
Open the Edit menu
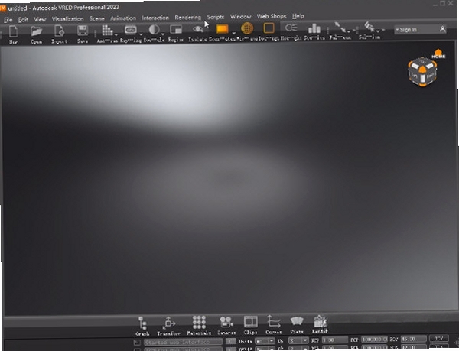pyautogui.click(x=23, y=19)
